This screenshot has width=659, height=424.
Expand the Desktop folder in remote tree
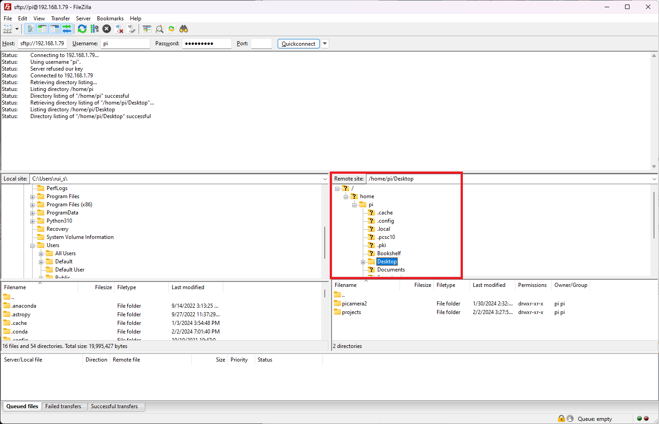(x=363, y=262)
